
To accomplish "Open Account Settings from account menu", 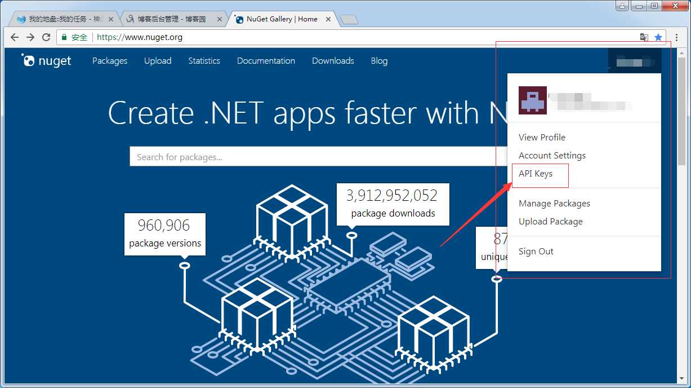I will coord(552,155).
